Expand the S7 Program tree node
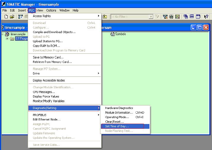 7,39
